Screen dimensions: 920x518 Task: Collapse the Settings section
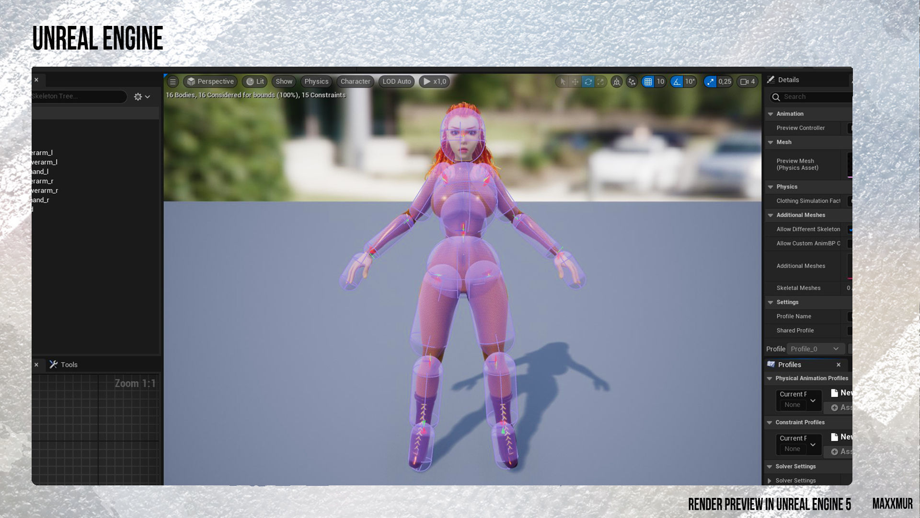[x=770, y=303]
